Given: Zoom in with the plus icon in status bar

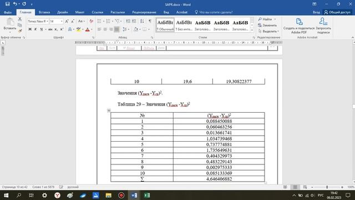Looking at the screenshot, I should [342, 187].
